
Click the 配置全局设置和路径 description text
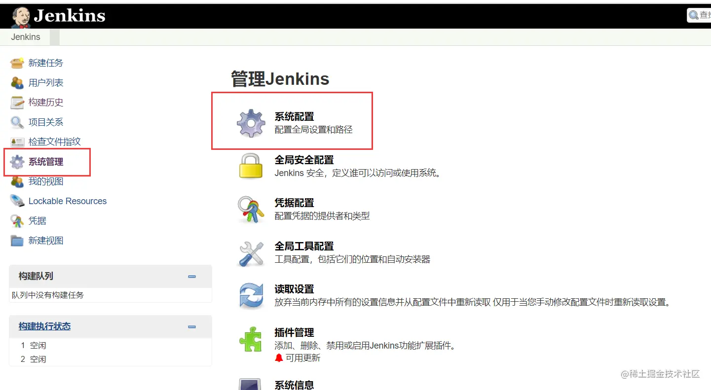(x=314, y=130)
